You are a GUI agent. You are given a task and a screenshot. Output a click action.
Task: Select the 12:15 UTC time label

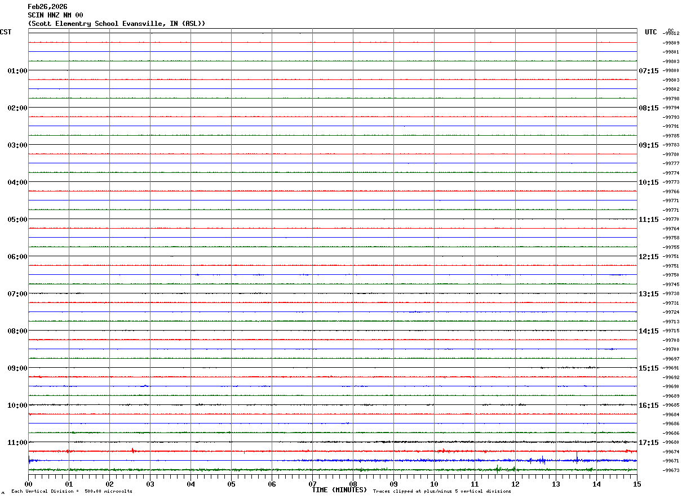(x=648, y=257)
